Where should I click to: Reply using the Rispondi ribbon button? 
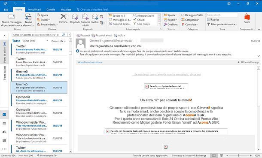coord(75,19)
